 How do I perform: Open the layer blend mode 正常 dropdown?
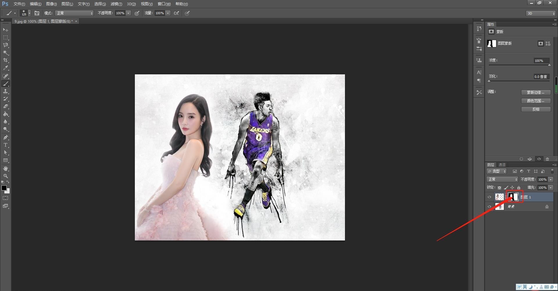(502, 179)
